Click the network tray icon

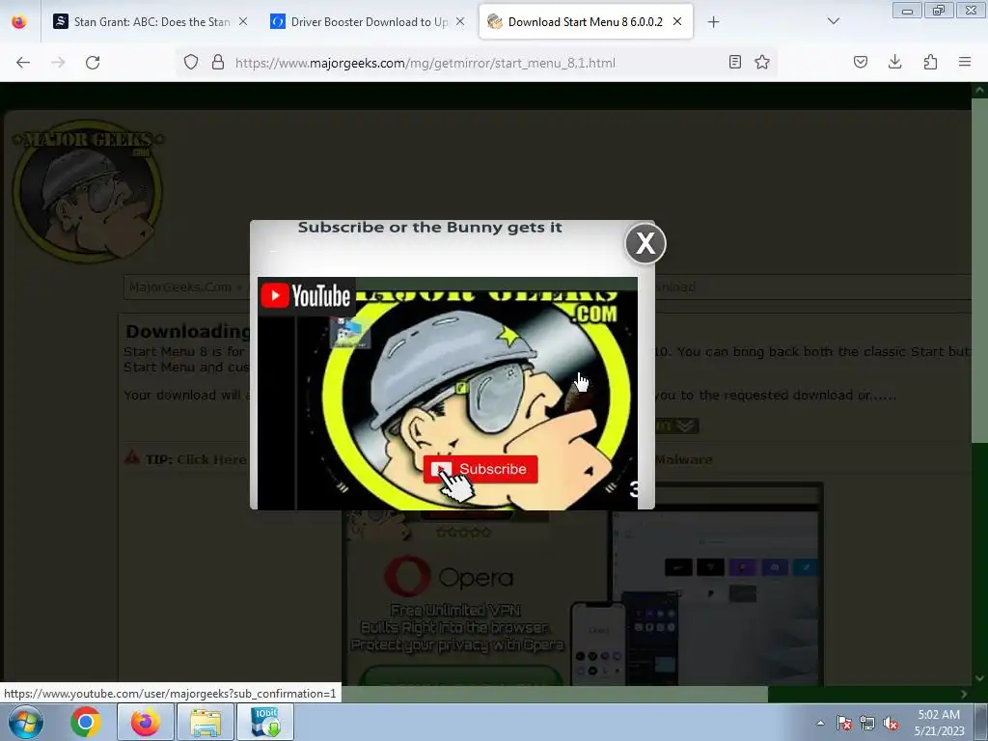click(x=867, y=723)
